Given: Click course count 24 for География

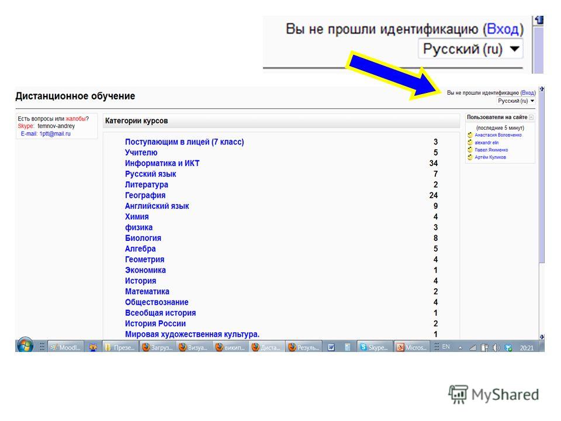Looking at the screenshot, I should (434, 195).
